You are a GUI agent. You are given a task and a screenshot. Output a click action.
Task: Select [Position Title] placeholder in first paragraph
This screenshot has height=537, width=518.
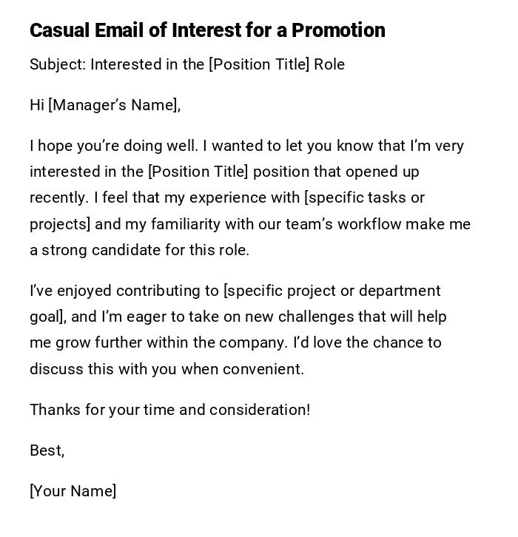[198, 172]
